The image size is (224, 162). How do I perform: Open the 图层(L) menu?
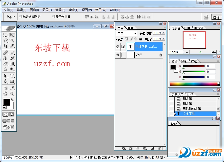pyautogui.click(x=47, y=10)
